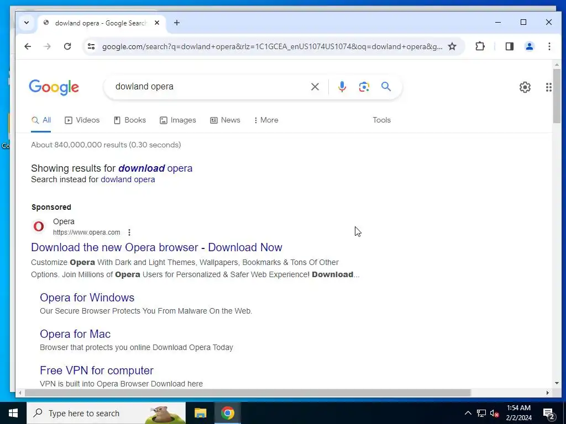
Task: Click the scroll right arrow
Action: tap(548, 393)
